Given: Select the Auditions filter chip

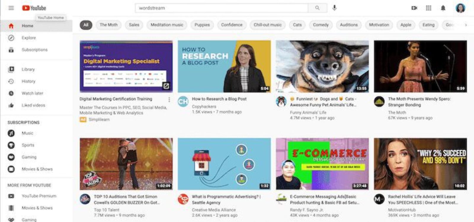Looking at the screenshot, I should (x=349, y=25).
